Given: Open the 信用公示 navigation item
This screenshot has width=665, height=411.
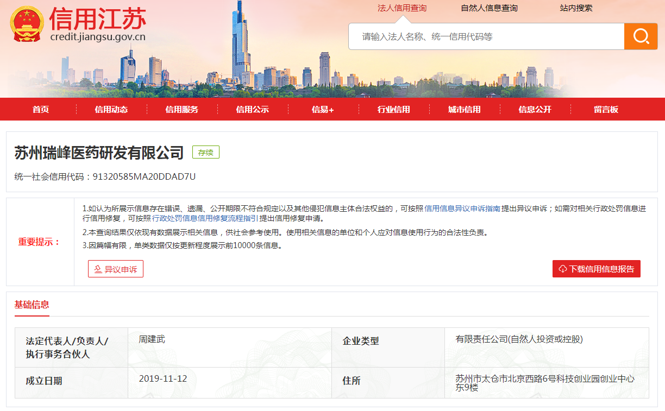Looking at the screenshot, I should point(253,109).
